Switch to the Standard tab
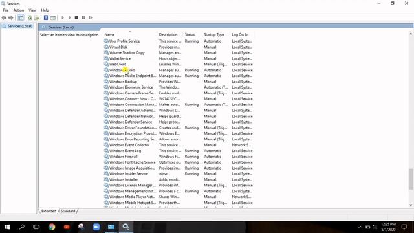Viewport: 414px width, 233px height. coord(68,211)
